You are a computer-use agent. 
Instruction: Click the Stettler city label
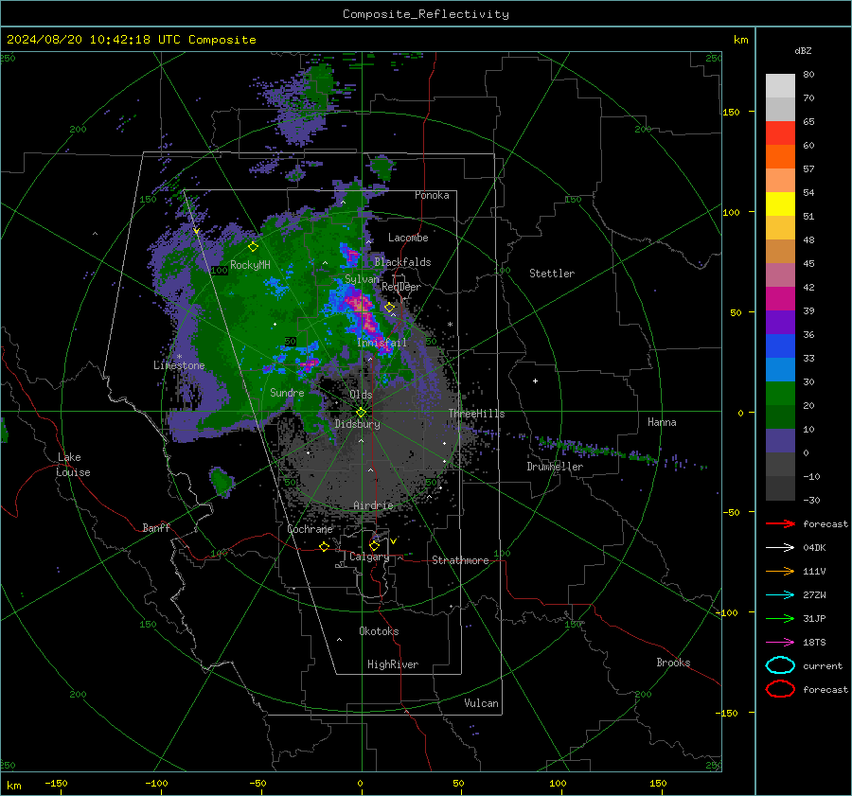[x=552, y=274]
